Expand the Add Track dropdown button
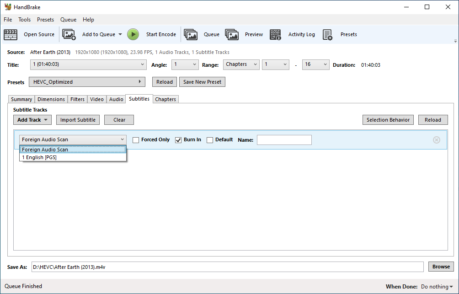This screenshot has height=294, width=459. (32, 120)
